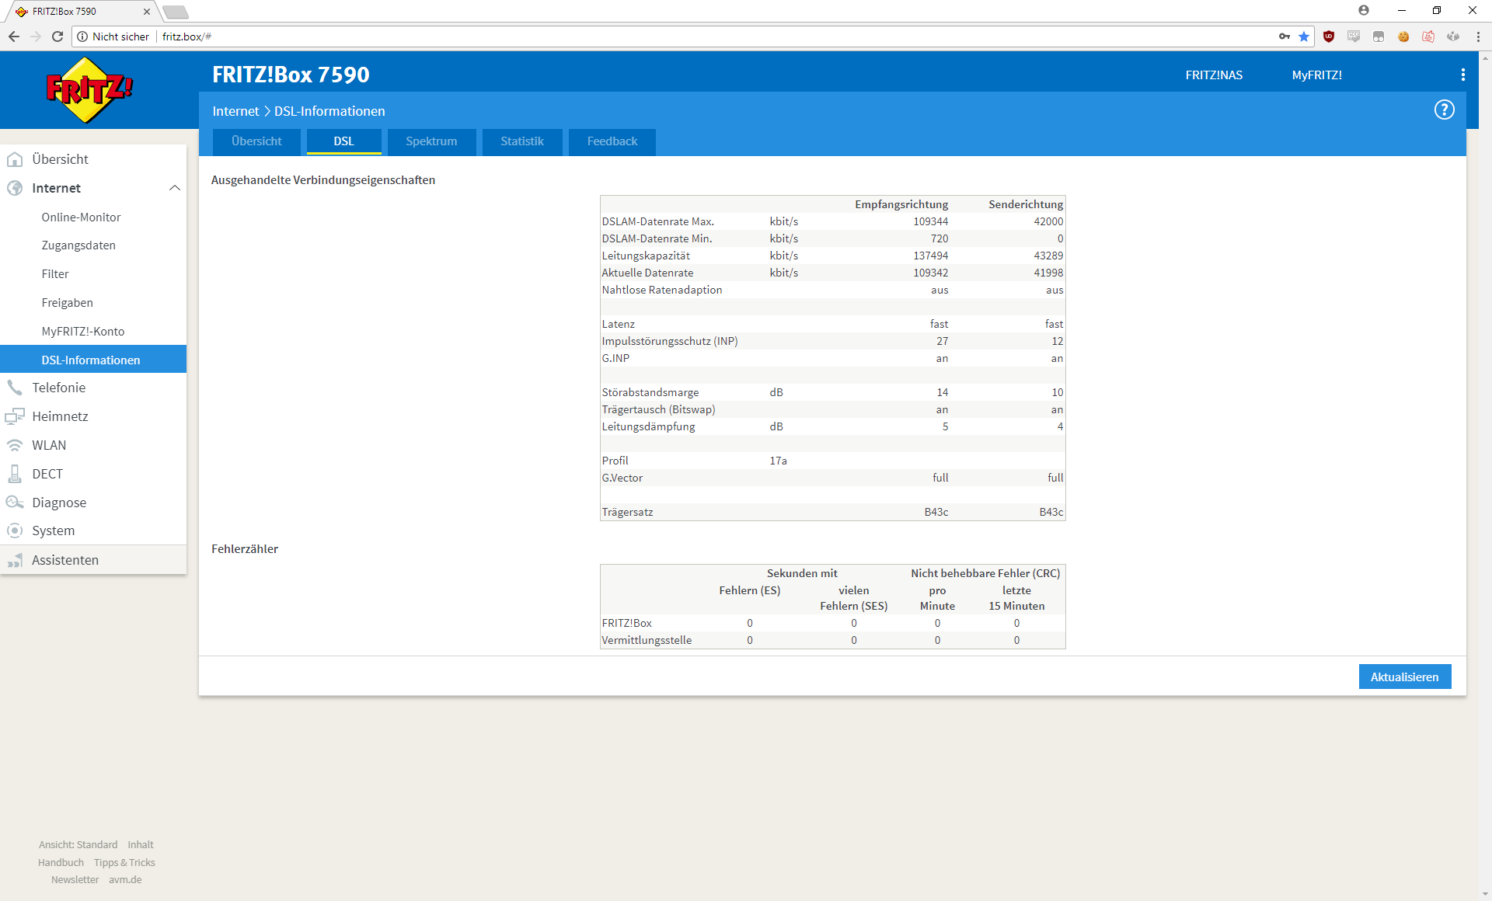Open the FRITZ!NAS link

pyautogui.click(x=1214, y=75)
